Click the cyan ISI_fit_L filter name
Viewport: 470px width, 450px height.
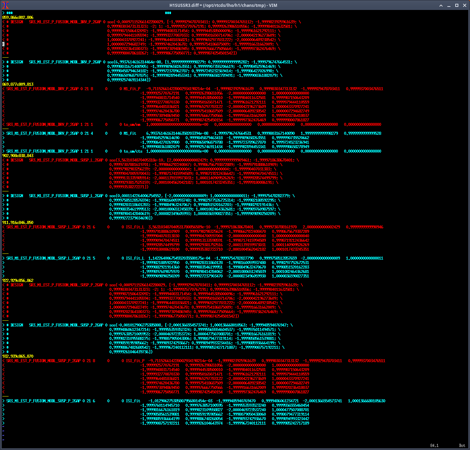click(135, 258)
